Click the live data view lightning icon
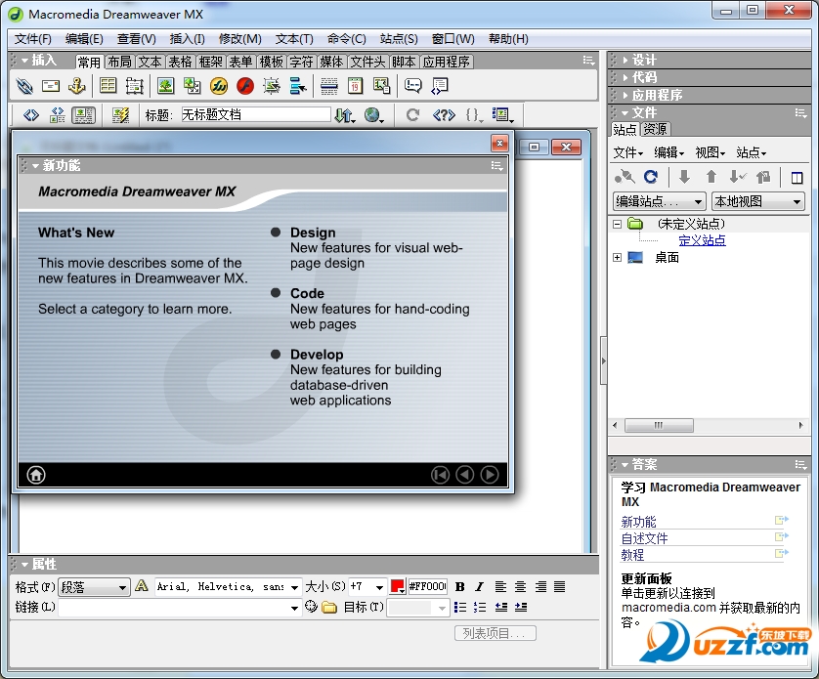This screenshot has height=679, width=819. (x=120, y=115)
